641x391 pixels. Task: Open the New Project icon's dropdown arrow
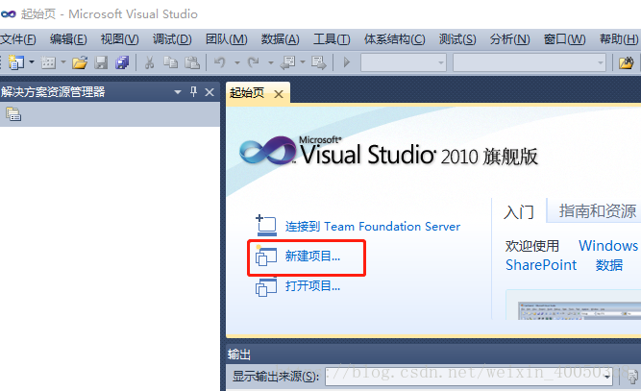[32, 62]
